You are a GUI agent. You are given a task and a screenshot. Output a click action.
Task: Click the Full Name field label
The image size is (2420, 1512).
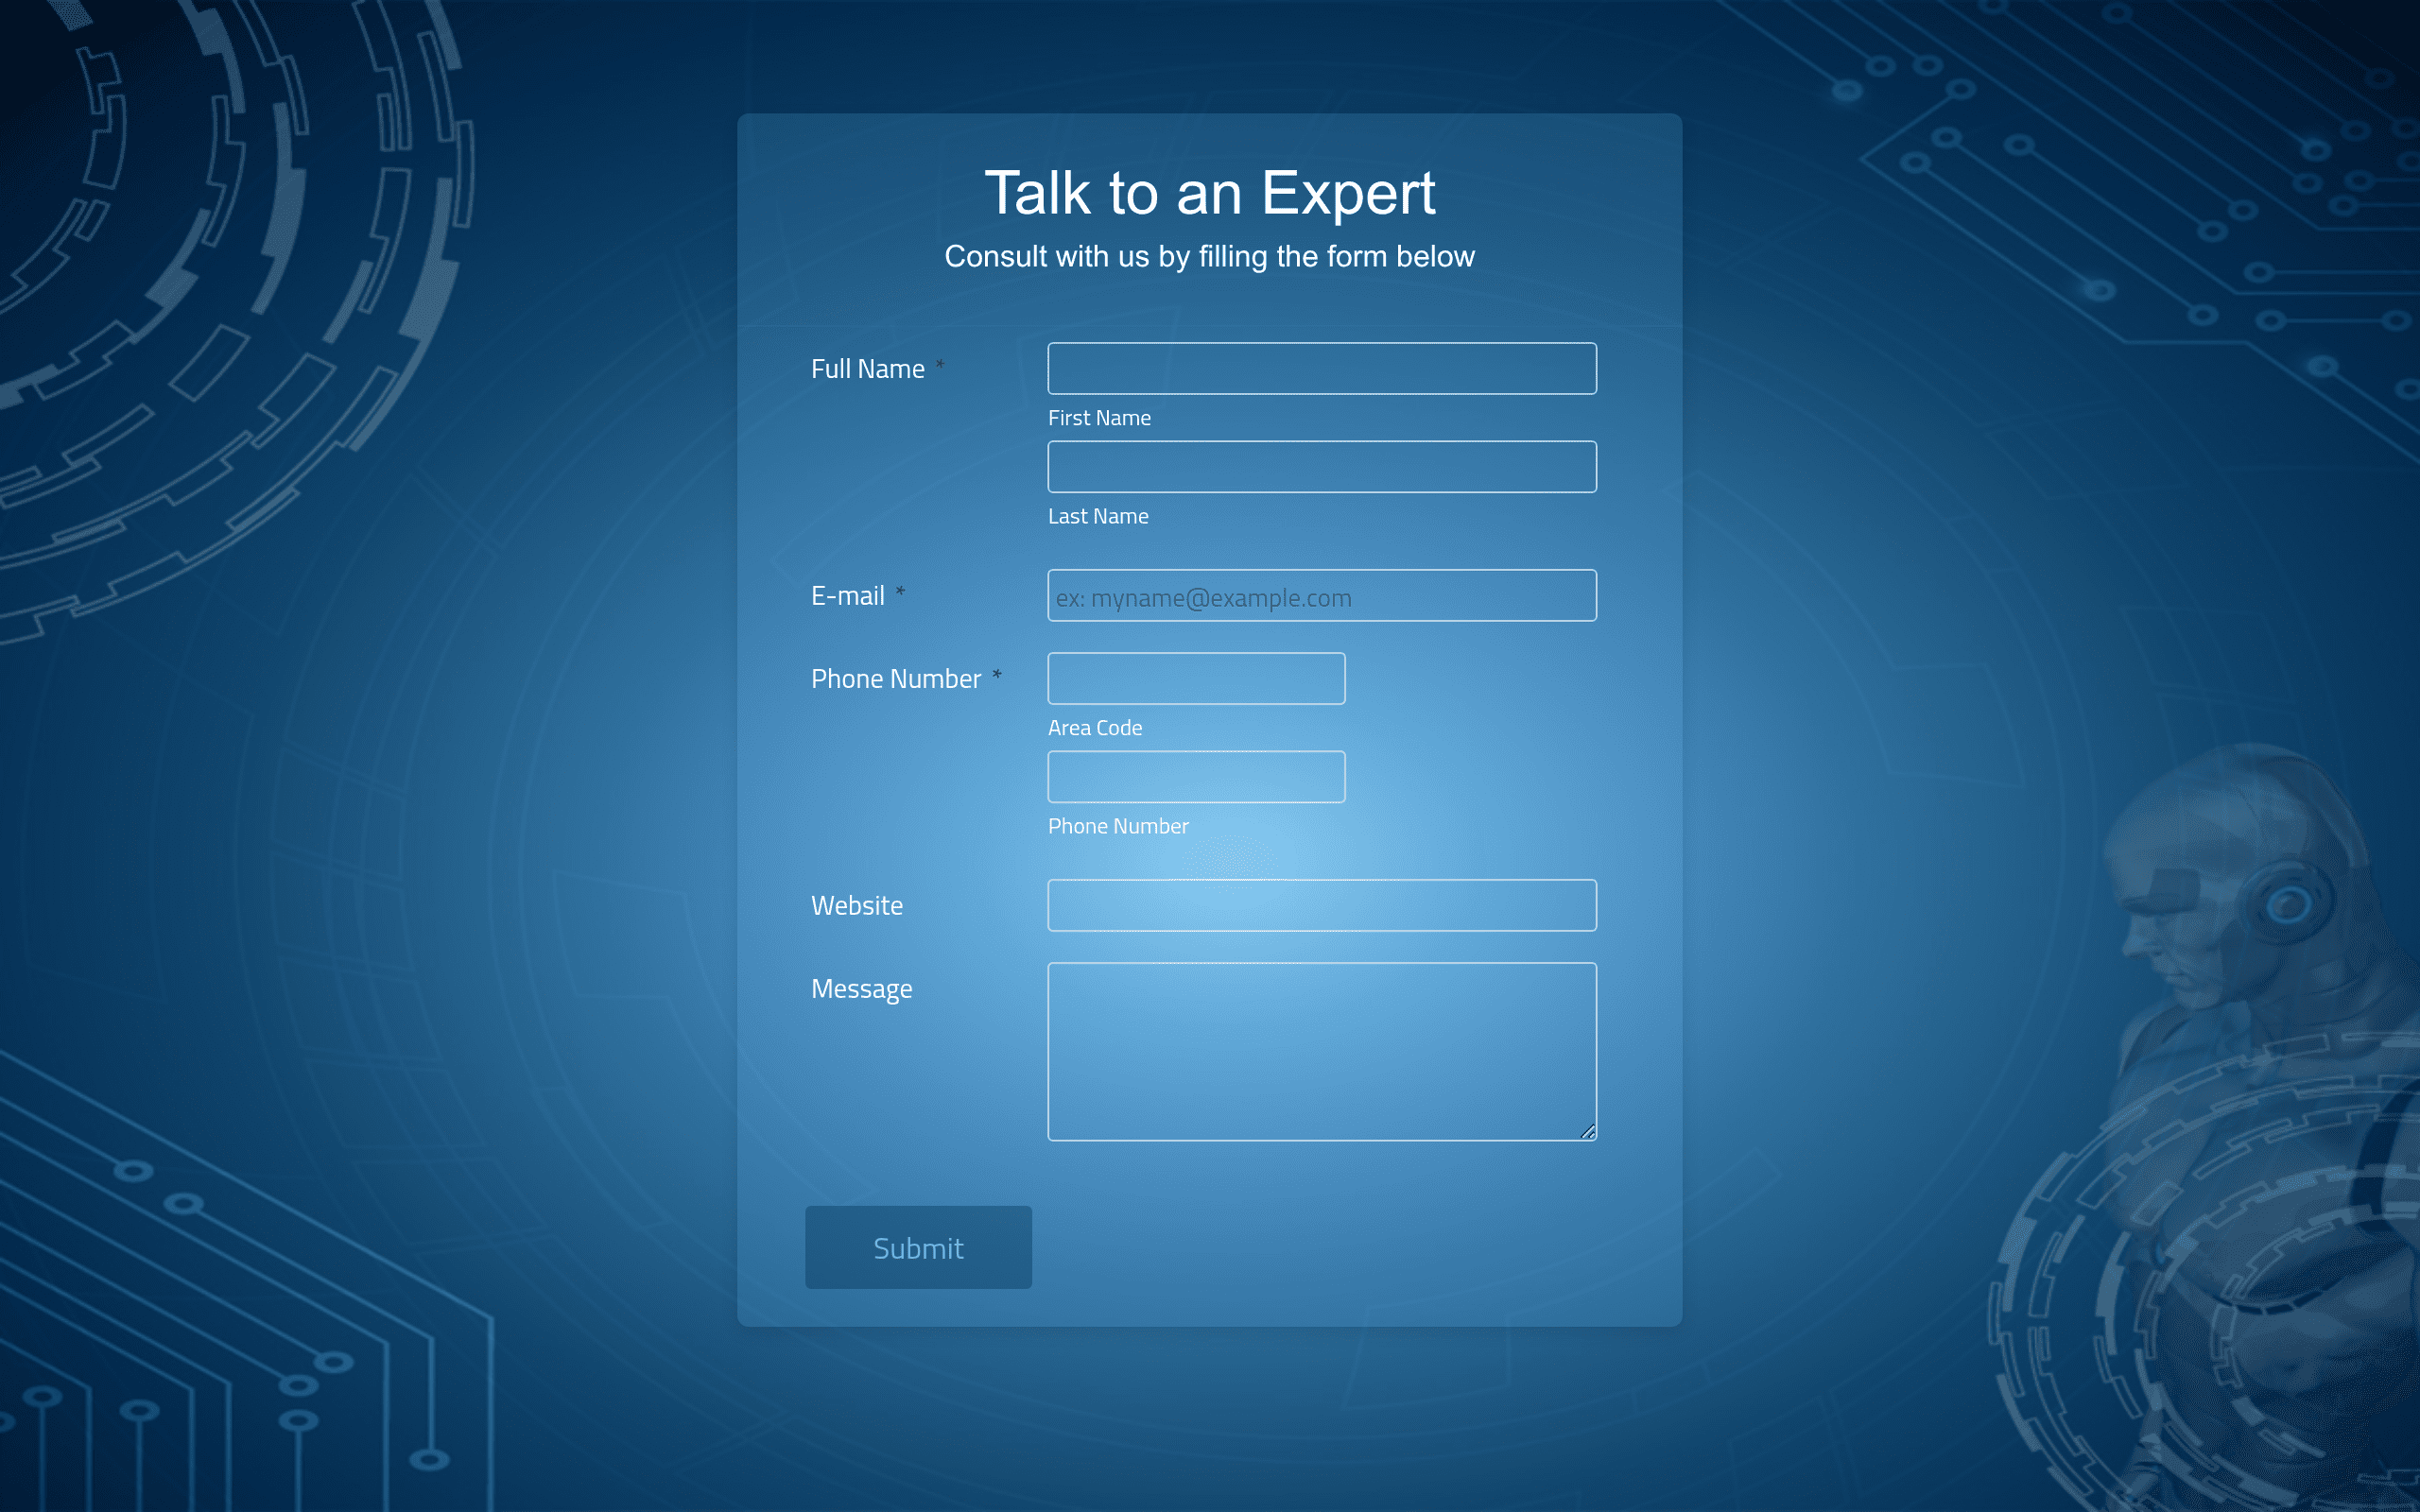[867, 369]
